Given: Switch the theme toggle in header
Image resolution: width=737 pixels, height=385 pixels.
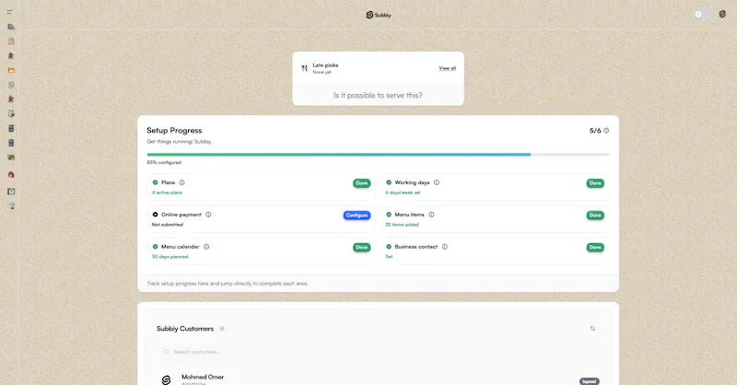Looking at the screenshot, I should click(x=701, y=15).
